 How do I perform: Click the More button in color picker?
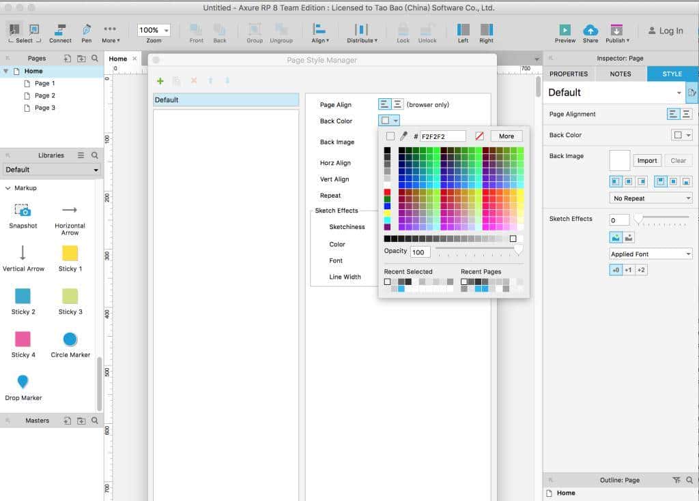(x=506, y=136)
